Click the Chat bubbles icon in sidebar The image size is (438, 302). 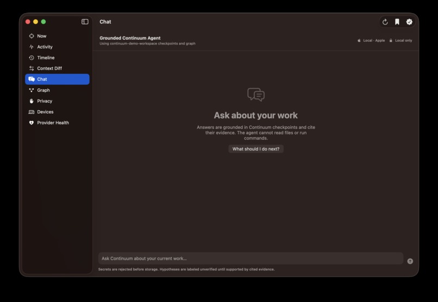32,79
